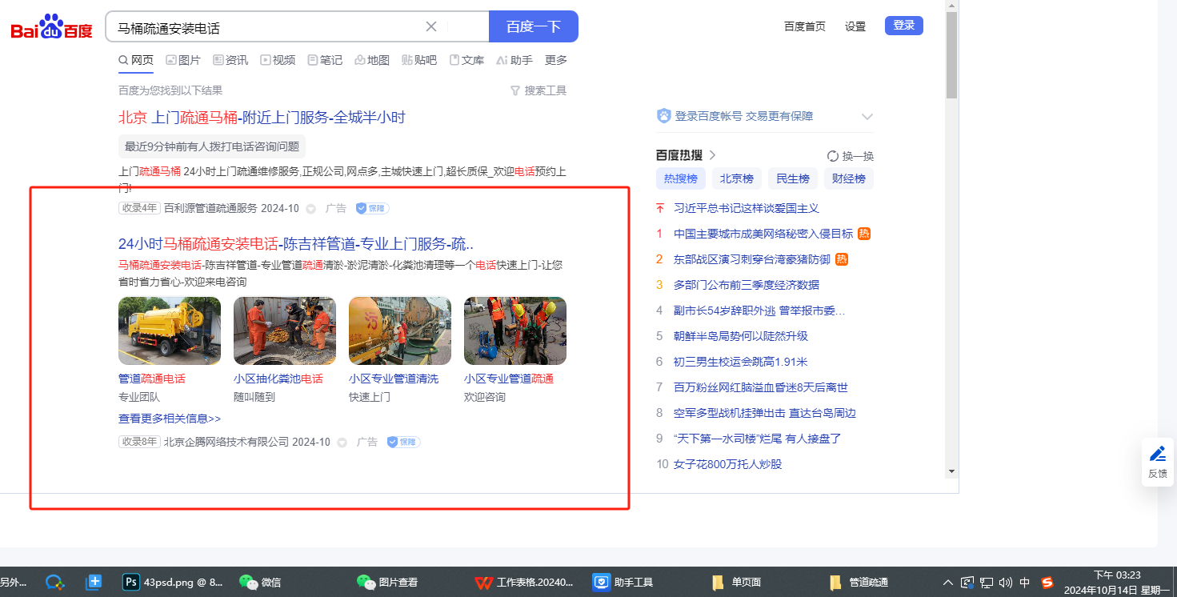
Task: Open the 百度热搜 heading arrow
Action: click(712, 155)
